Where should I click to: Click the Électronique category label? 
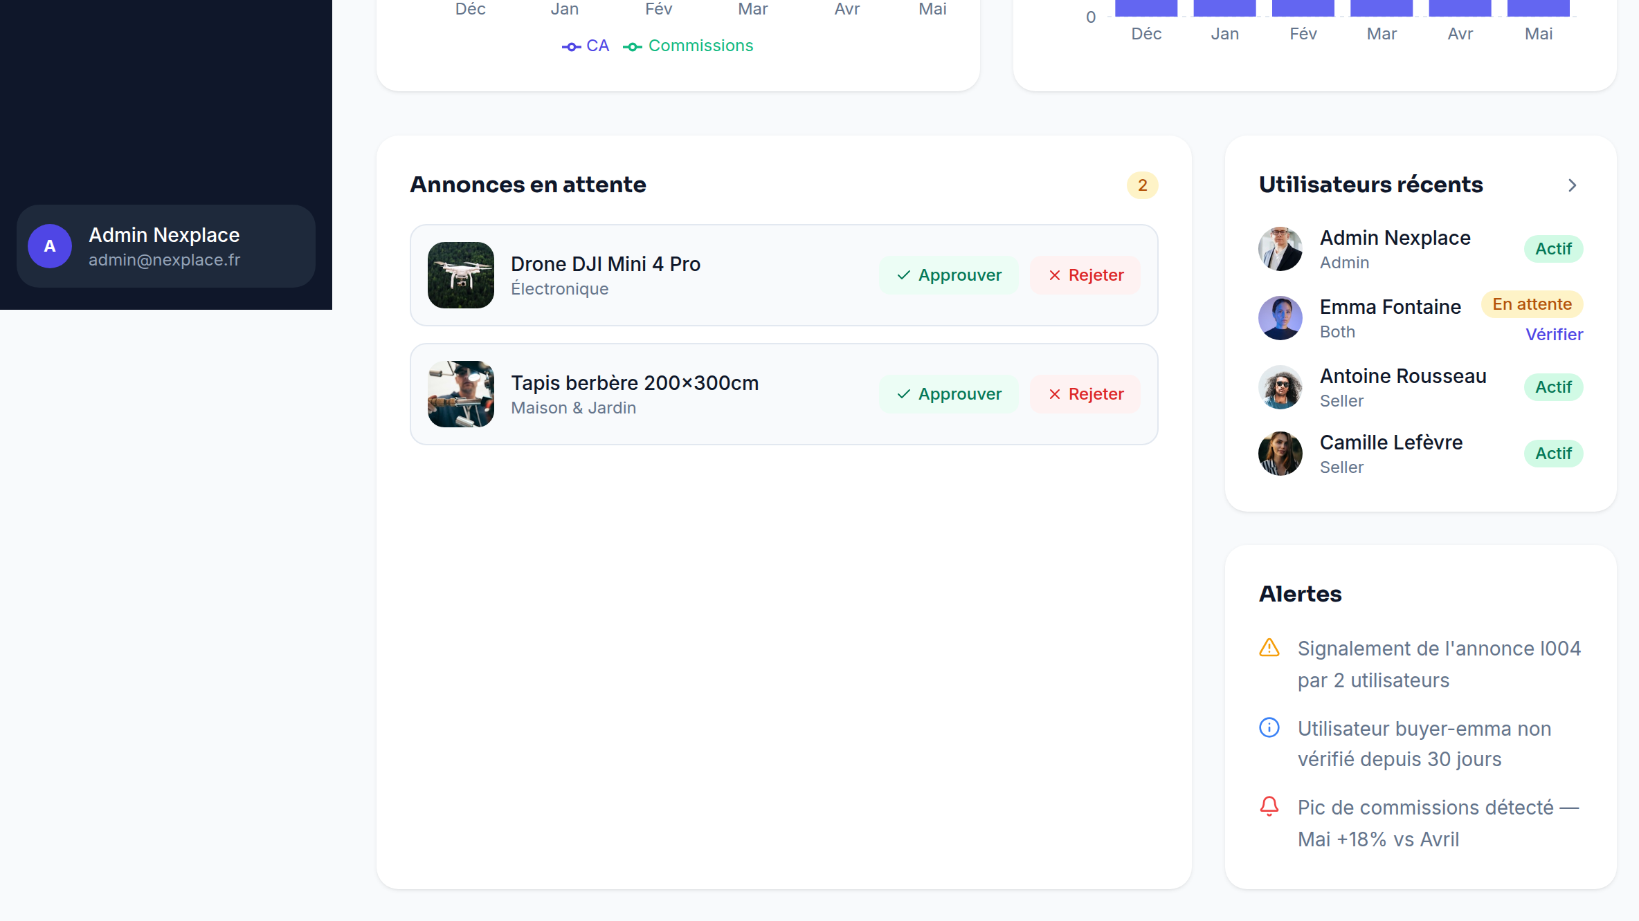pyautogui.click(x=560, y=289)
